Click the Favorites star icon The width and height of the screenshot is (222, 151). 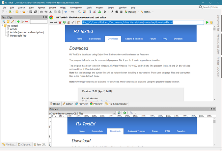[x=24, y=12]
